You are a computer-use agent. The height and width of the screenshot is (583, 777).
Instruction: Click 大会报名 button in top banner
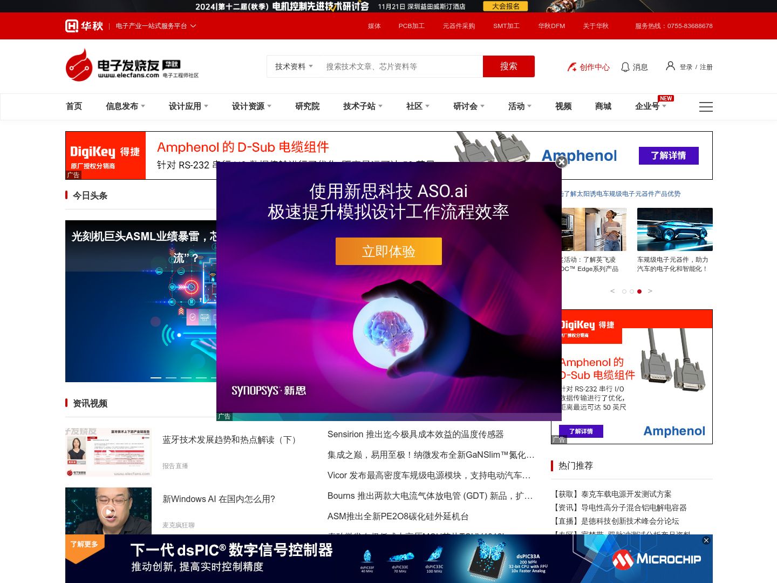click(x=506, y=6)
